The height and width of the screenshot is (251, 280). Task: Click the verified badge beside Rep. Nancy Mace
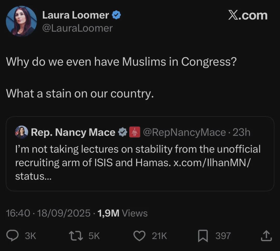click(122, 133)
